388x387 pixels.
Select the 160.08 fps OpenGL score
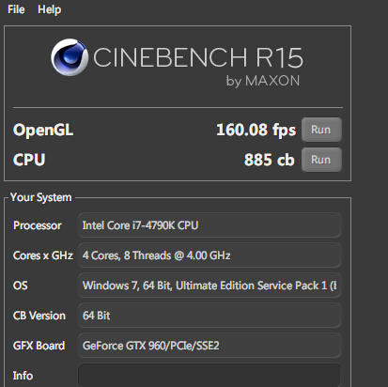256,130
